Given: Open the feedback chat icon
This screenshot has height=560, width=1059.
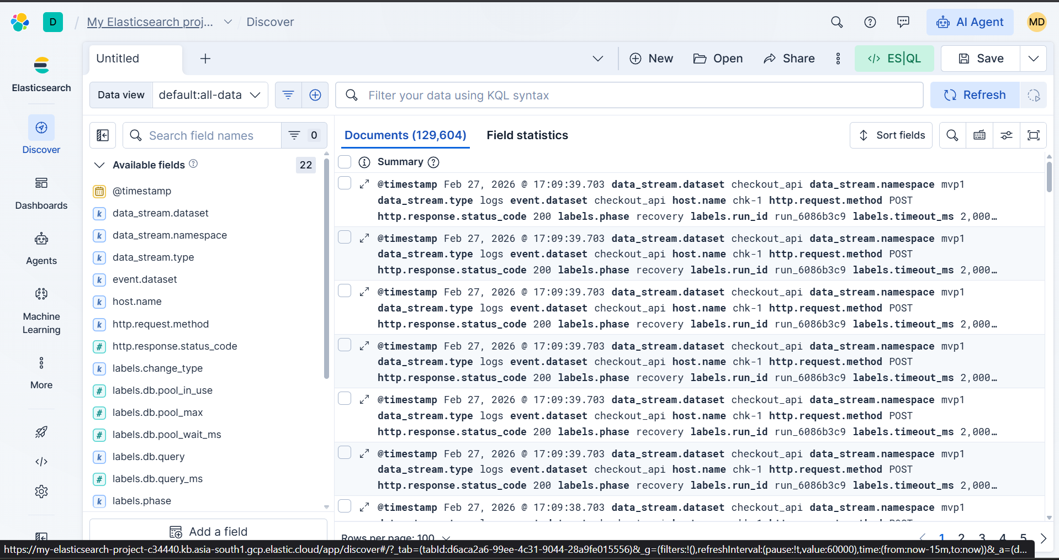Looking at the screenshot, I should coord(903,22).
